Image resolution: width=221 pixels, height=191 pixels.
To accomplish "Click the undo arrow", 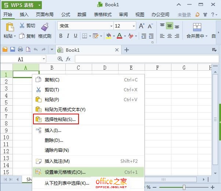I will point(36,49).
